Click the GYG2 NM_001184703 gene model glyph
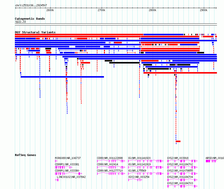The image size is (224, 189). point(182,186)
